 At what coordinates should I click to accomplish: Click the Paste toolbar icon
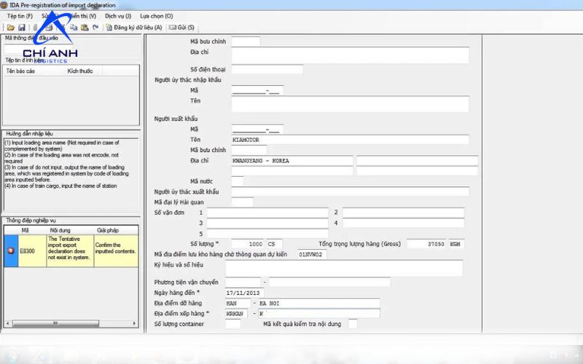[x=85, y=28]
